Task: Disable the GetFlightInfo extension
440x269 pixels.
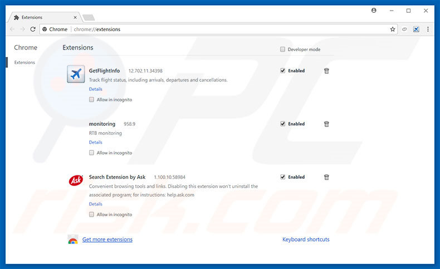Action: [282, 71]
